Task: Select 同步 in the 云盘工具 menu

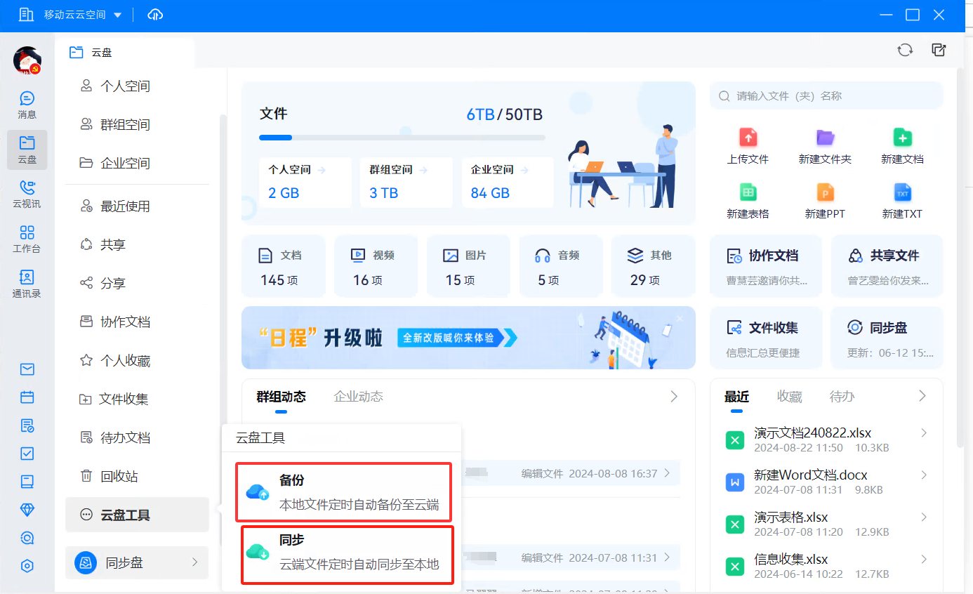Action: [347, 555]
